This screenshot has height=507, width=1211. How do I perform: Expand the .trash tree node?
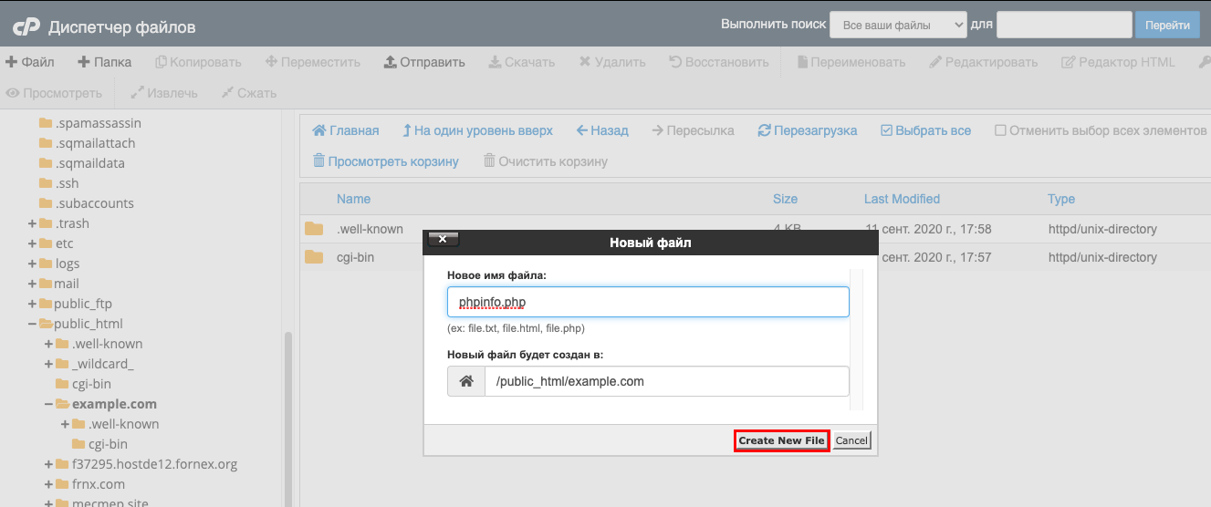33,223
